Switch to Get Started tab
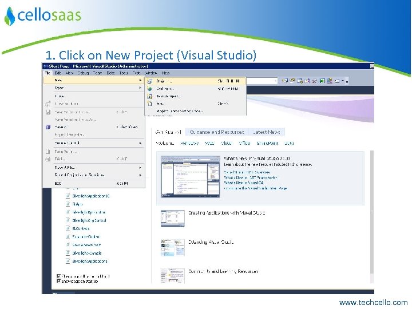The width and height of the screenshot is (412, 309). 168,132
